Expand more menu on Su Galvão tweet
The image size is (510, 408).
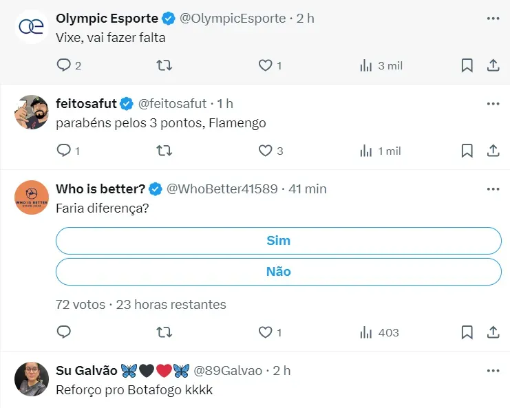pyautogui.click(x=493, y=371)
